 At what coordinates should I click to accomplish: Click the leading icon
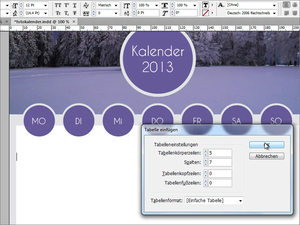tap(15, 13)
